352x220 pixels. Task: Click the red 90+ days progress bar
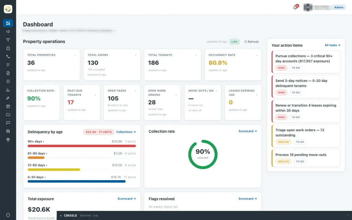tap(82, 146)
